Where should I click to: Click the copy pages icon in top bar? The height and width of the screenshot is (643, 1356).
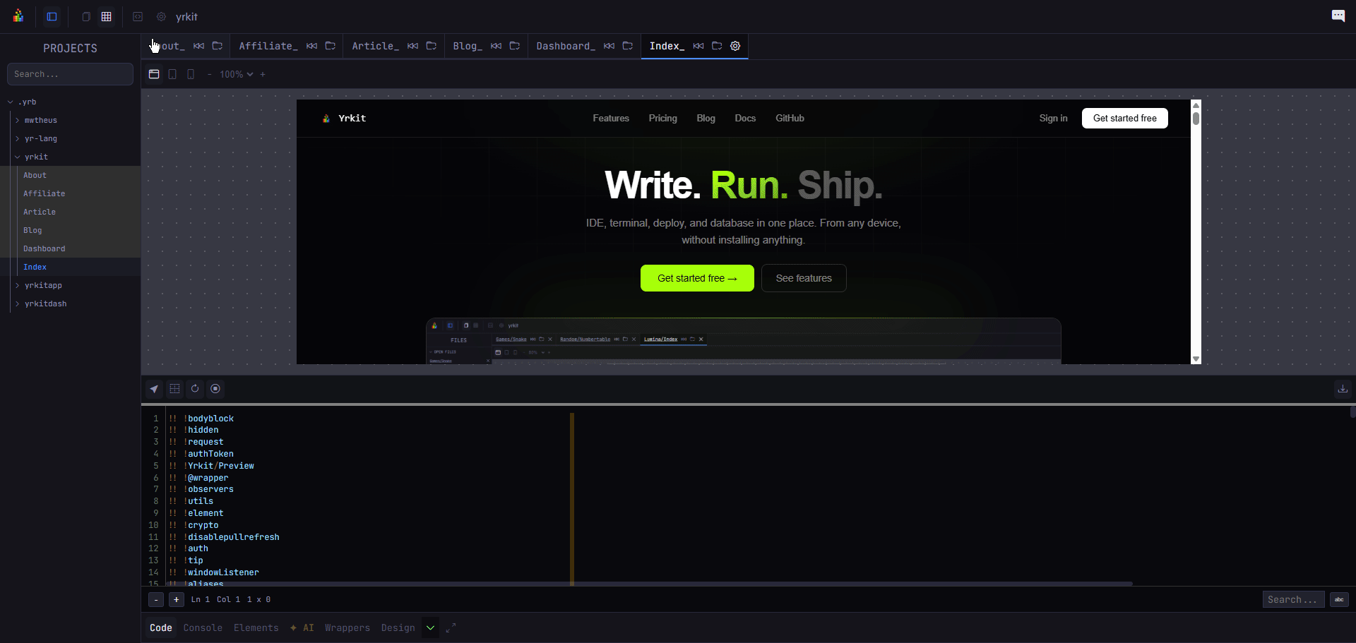tap(86, 16)
